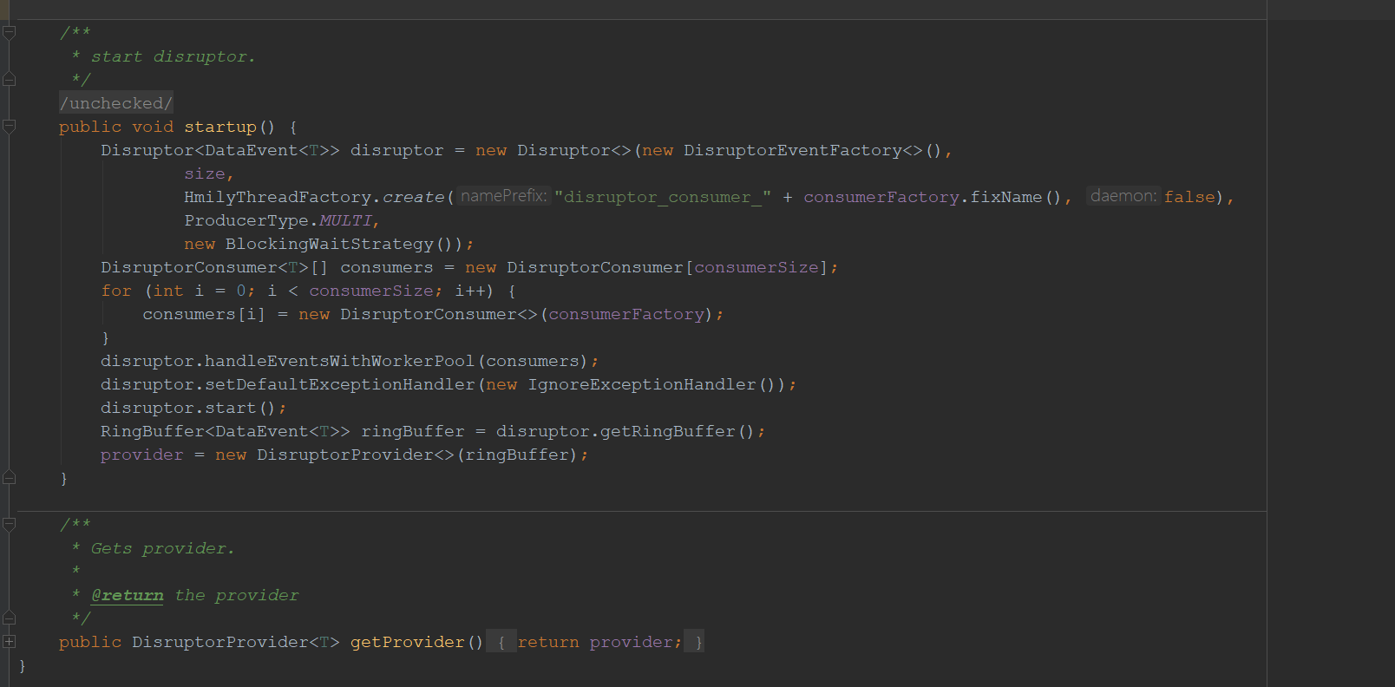Click consumers[i] assignment target

point(204,314)
